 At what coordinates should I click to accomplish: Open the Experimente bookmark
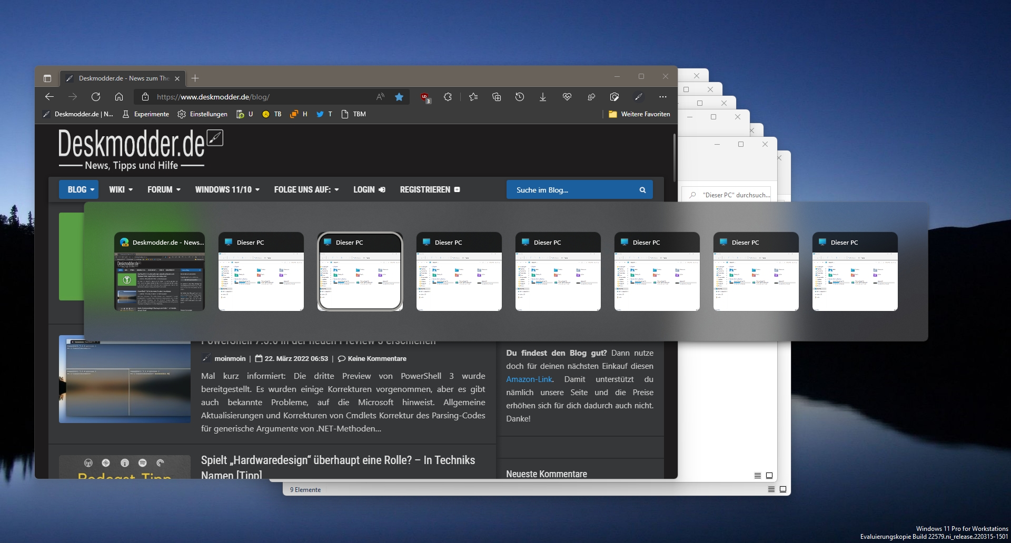pos(146,114)
